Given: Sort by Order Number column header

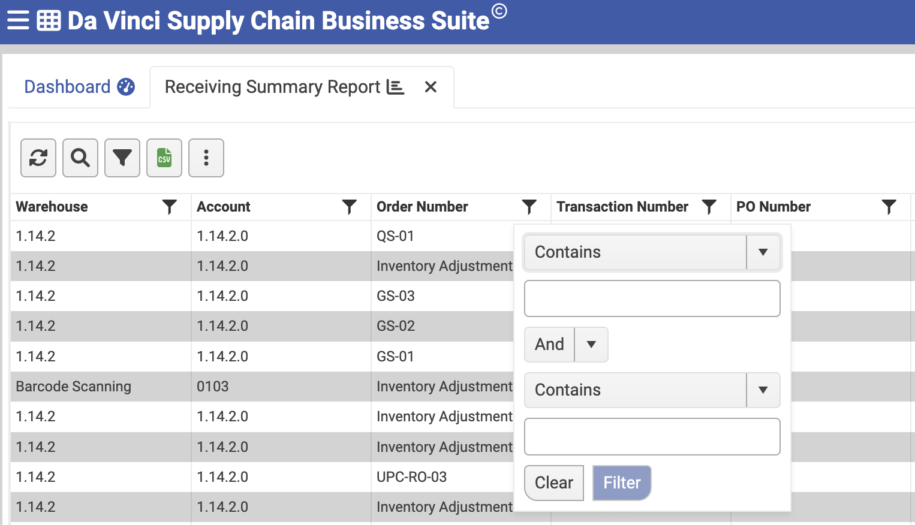Looking at the screenshot, I should click(422, 207).
